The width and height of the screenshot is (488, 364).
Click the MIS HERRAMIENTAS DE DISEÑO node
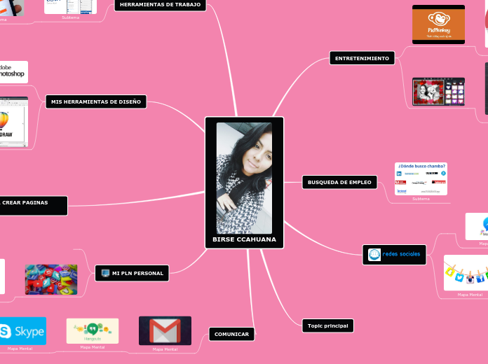click(x=96, y=101)
